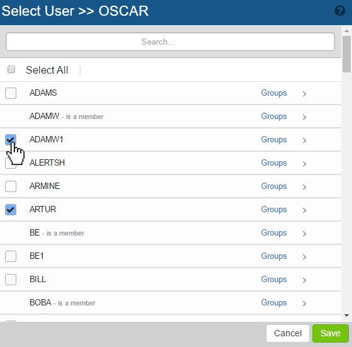Focus the Search input field
This screenshot has width=352, height=347.
pyautogui.click(x=170, y=42)
